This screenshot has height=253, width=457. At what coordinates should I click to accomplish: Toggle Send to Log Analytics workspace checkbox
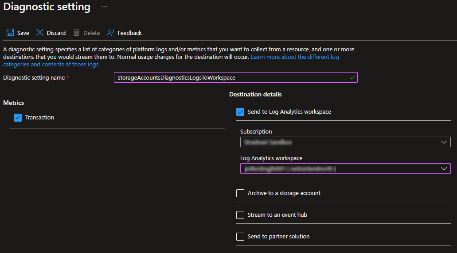coord(240,112)
